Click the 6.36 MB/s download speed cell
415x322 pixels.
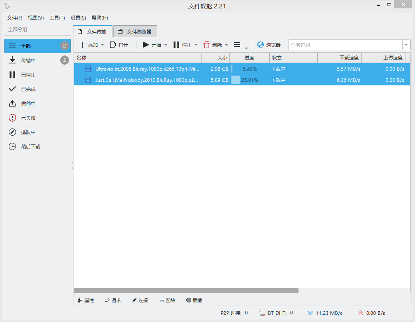coord(348,80)
